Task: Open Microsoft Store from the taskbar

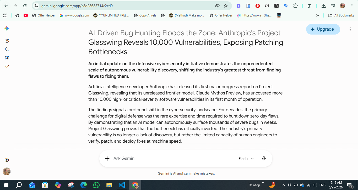Action: pyautogui.click(x=45, y=185)
